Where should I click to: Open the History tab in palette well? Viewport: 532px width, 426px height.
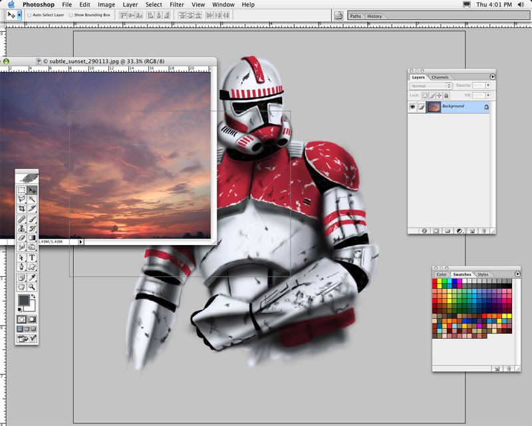point(374,16)
